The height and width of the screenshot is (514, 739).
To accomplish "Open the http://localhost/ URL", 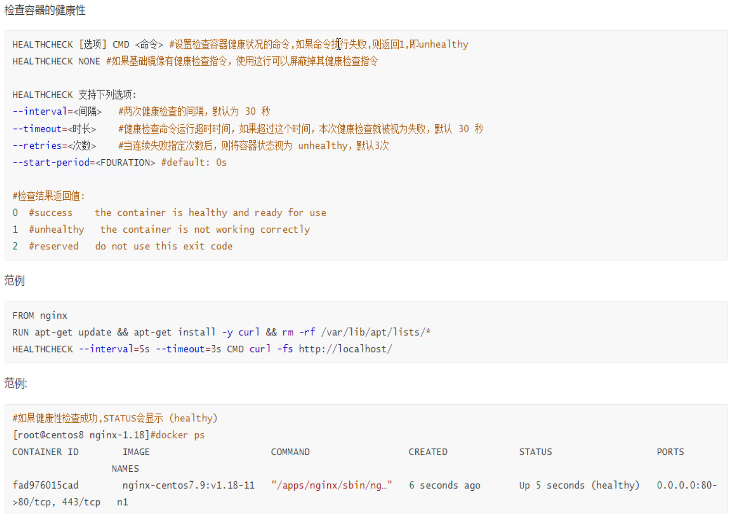I will tap(345, 349).
